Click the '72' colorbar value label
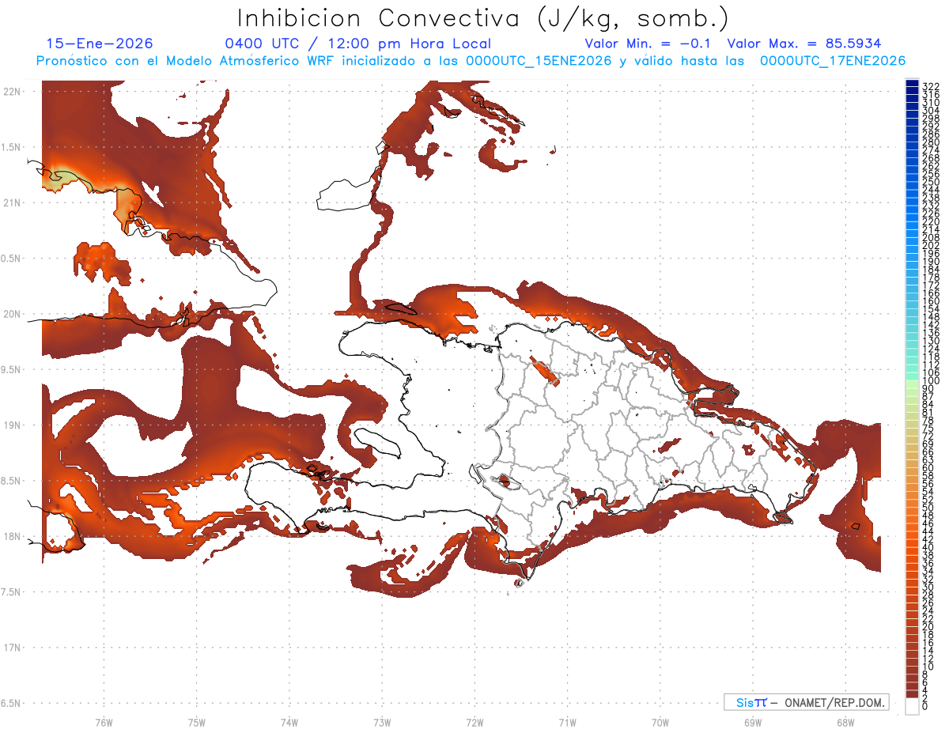 pos(928,436)
